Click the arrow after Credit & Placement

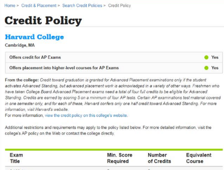click(x=59, y=5)
